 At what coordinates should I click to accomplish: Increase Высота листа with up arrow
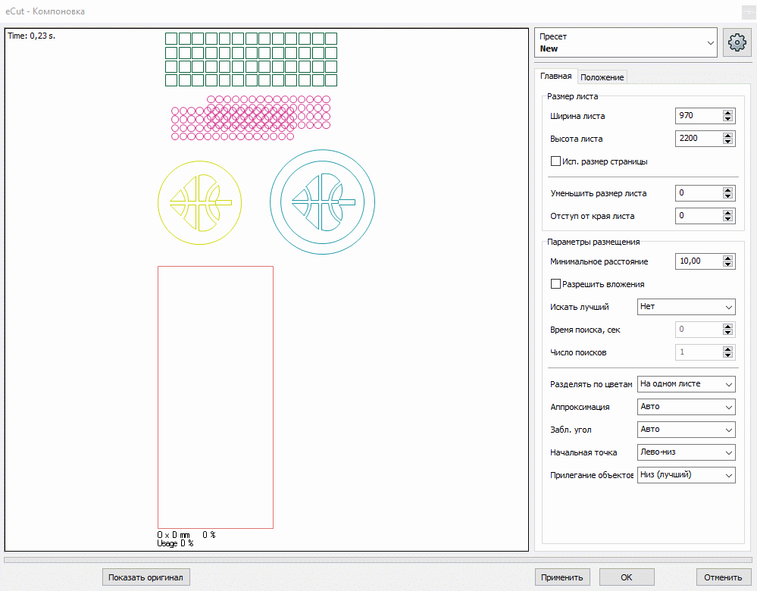[x=728, y=135]
